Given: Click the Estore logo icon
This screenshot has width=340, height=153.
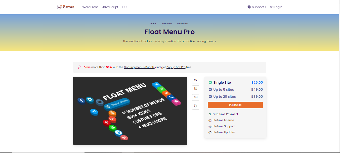Looking at the screenshot, I should coord(59,7).
